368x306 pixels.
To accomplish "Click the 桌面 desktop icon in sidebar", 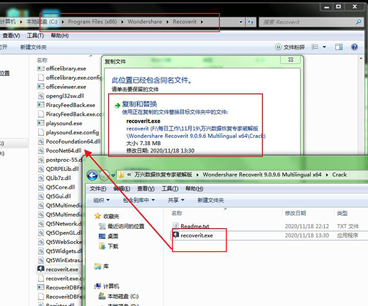I will (x=102, y=236).
